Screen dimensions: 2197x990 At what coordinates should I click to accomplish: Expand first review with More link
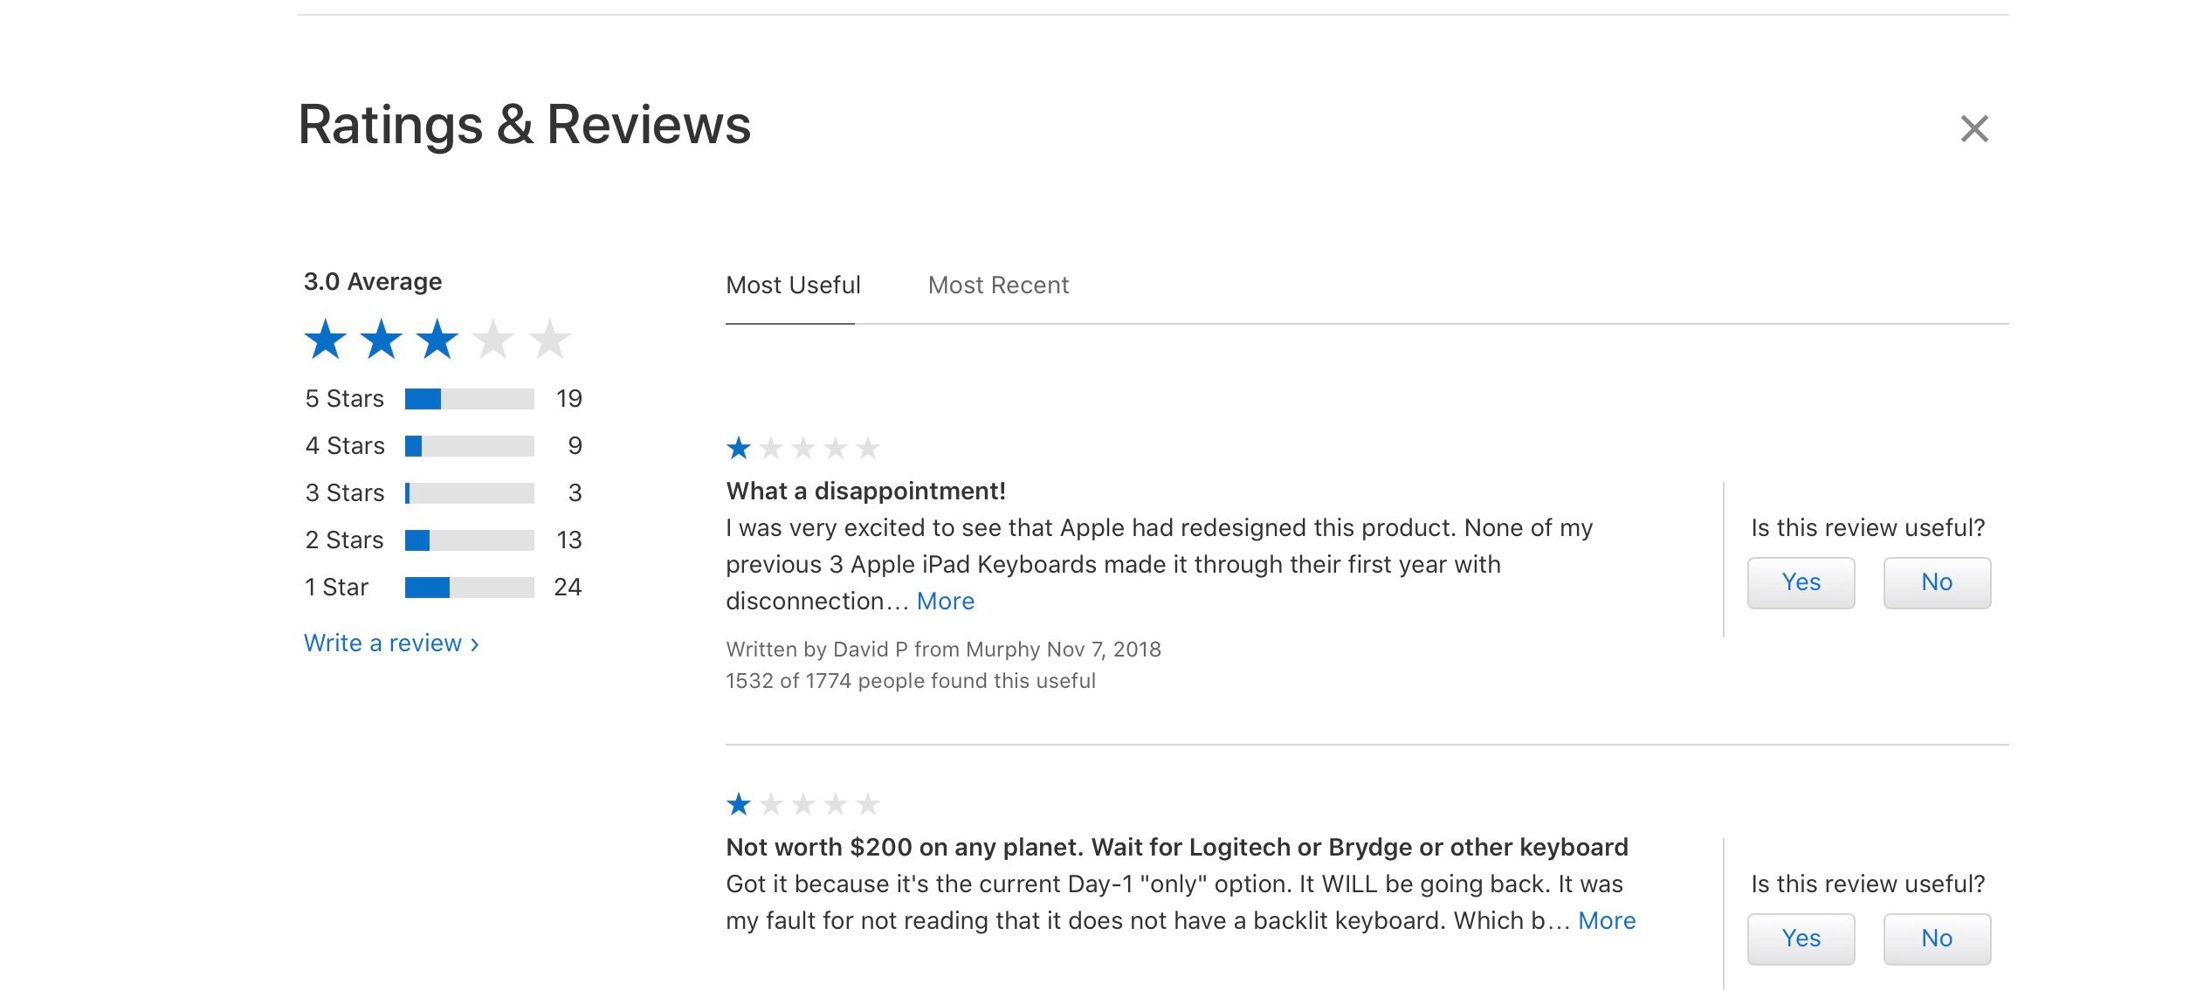click(x=946, y=602)
